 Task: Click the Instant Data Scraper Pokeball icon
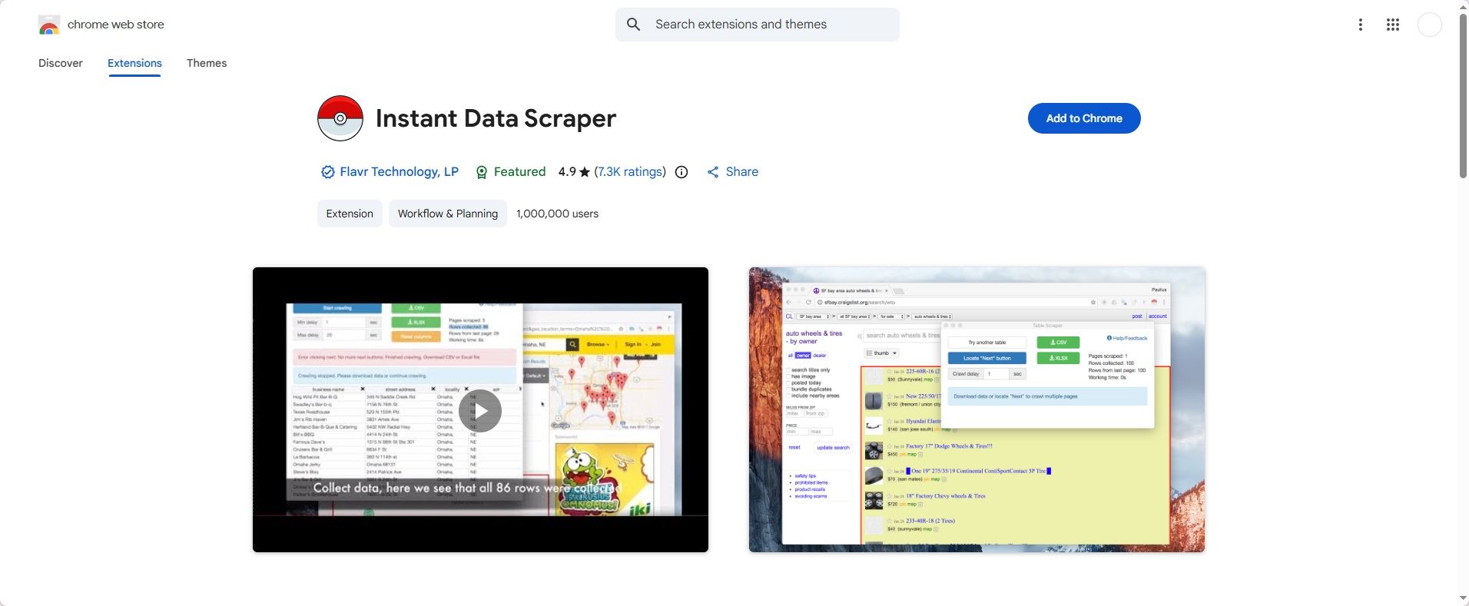[x=340, y=118]
